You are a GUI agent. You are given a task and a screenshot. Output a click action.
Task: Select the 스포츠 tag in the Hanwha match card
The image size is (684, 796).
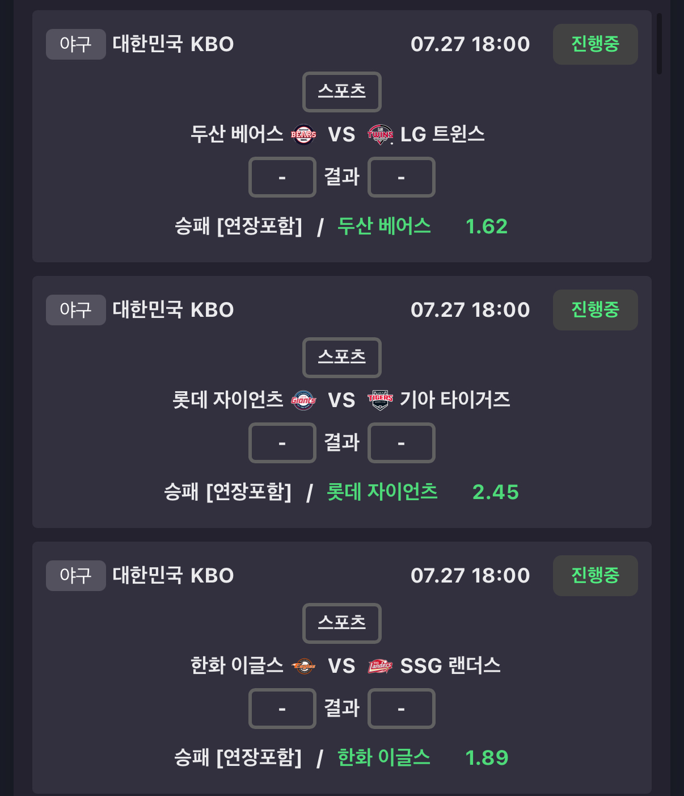point(342,623)
